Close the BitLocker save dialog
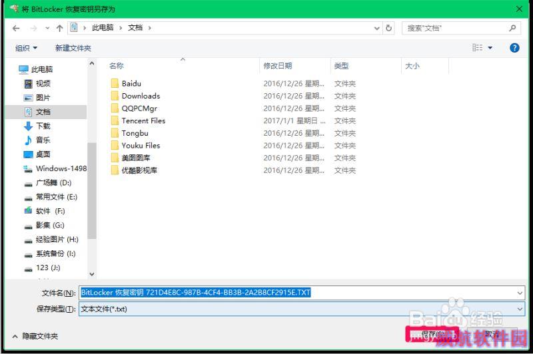This screenshot has height=354, width=533. (519, 9)
